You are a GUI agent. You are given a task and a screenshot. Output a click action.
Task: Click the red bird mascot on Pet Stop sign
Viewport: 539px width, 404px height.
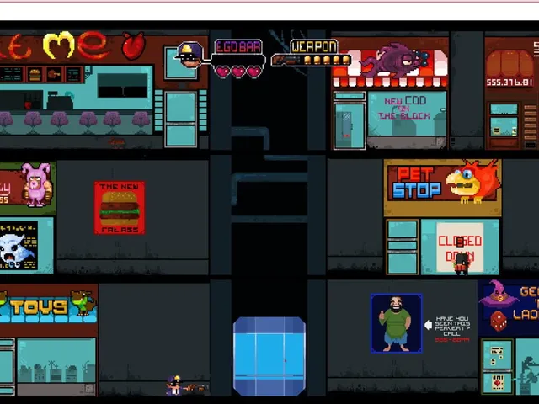(x=473, y=181)
